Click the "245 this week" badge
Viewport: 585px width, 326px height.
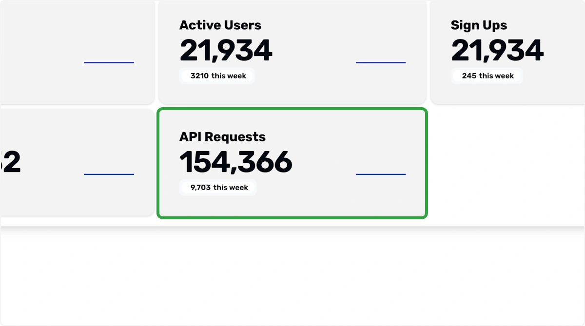(x=487, y=76)
